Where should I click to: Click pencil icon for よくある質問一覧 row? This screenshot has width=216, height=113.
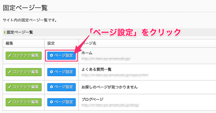pos(10,72)
